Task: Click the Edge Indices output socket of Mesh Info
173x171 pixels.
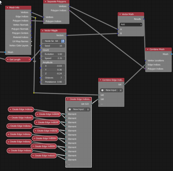Action: pyautogui.click(x=31, y=17)
